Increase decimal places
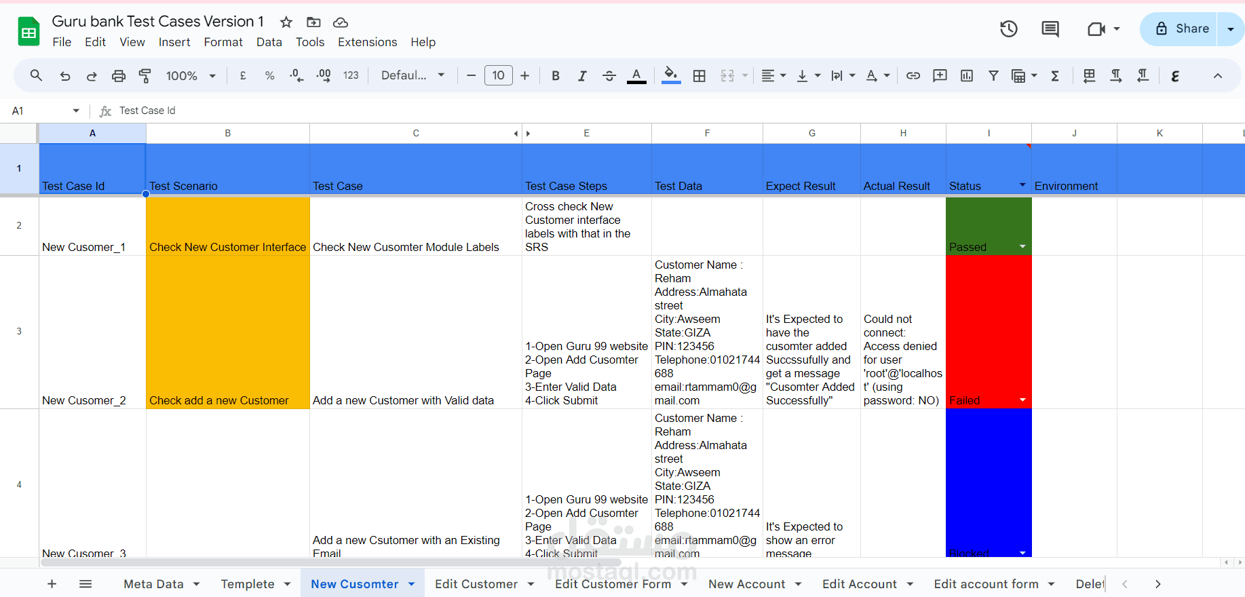The height and width of the screenshot is (597, 1245). click(324, 75)
